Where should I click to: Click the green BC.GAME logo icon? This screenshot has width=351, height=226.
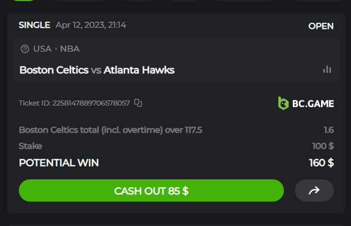pos(283,103)
